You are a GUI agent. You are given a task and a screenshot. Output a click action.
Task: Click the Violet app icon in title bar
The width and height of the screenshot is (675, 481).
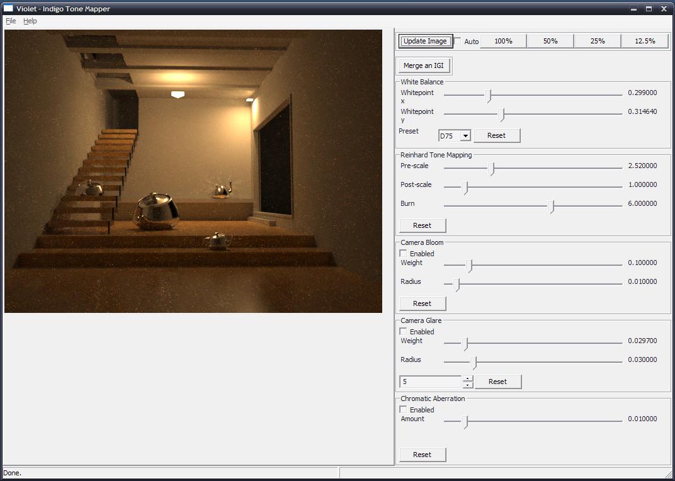[8, 9]
